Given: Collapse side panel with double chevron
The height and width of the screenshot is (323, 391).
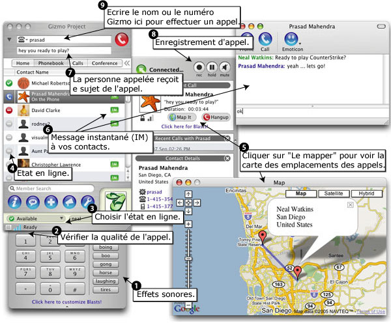Looking at the screenshot, I should coord(127,63).
